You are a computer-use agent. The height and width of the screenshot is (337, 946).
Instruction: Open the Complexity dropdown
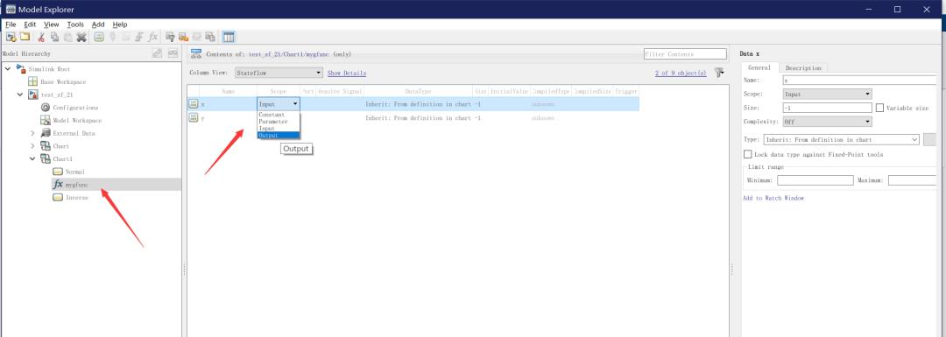click(827, 122)
